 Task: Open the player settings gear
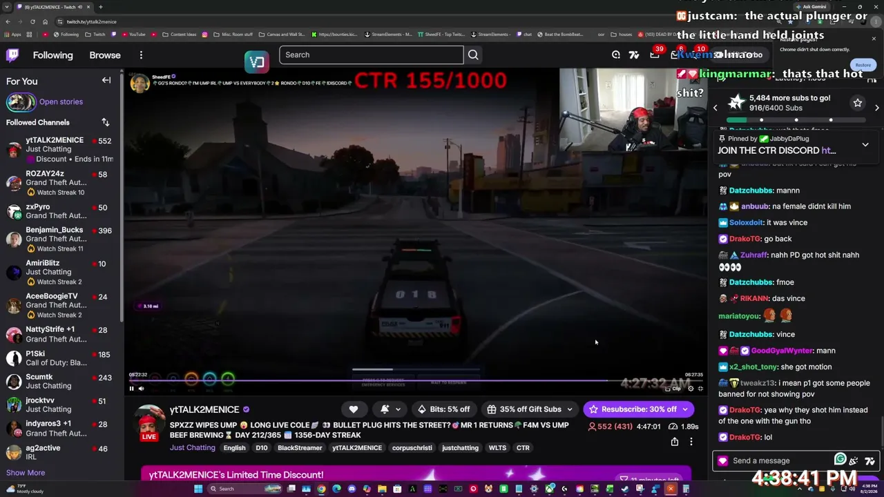pos(691,389)
